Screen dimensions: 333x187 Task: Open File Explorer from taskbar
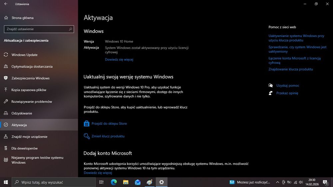(x=126, y=182)
